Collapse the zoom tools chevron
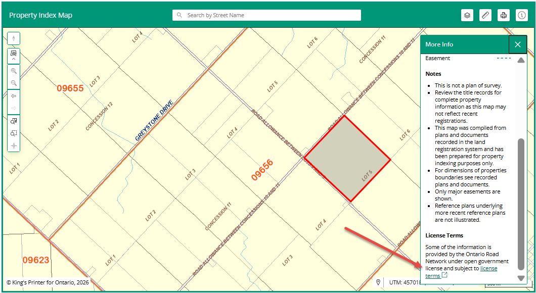This screenshot has height=293, width=536. [x=14, y=60]
